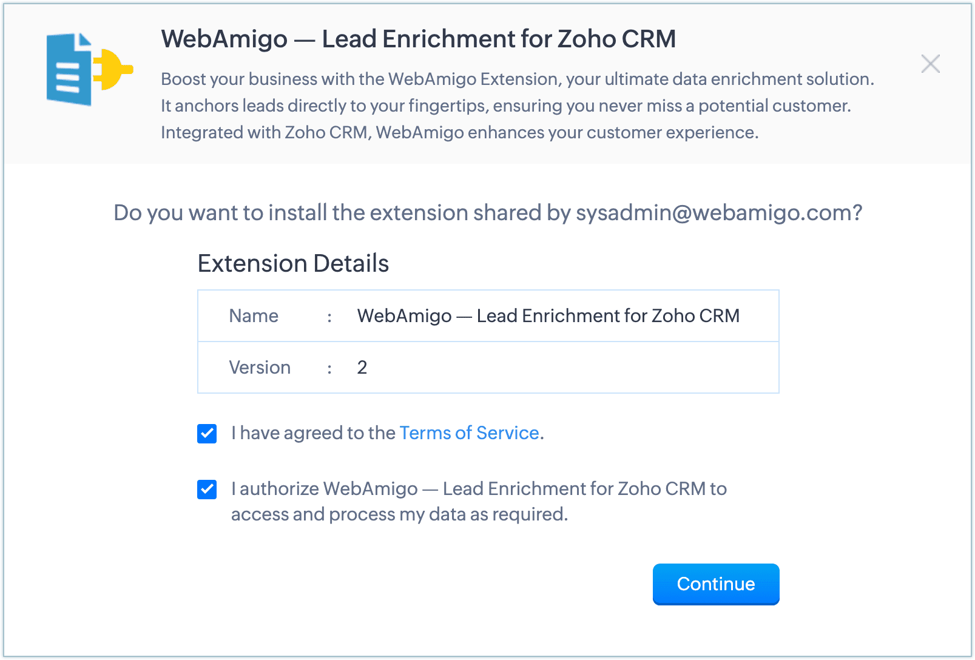The width and height of the screenshot is (975, 660).
Task: Click the version number 2
Action: (362, 368)
